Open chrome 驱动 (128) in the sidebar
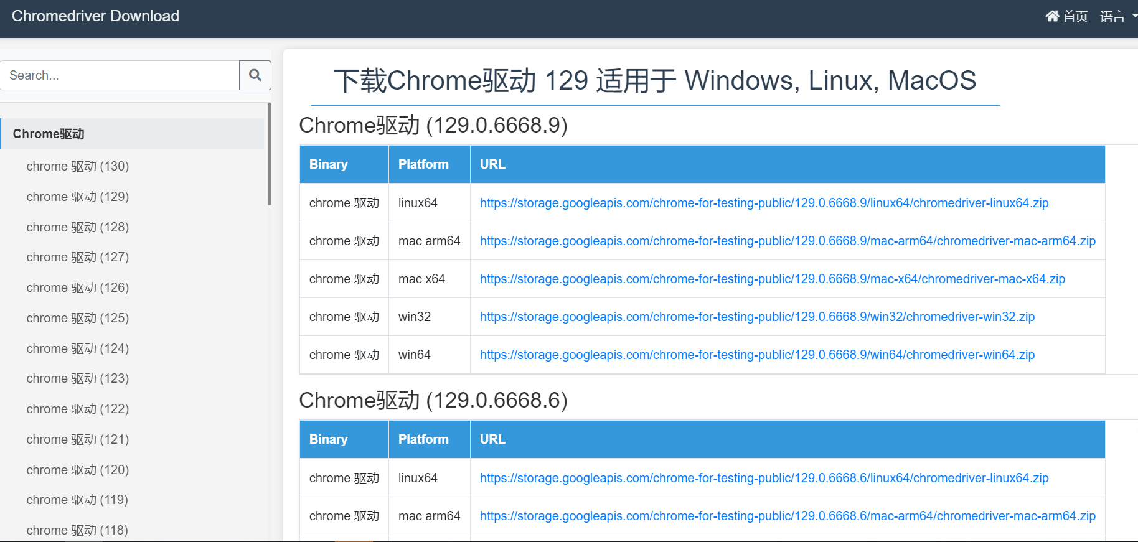1138x542 pixels. tap(78, 227)
